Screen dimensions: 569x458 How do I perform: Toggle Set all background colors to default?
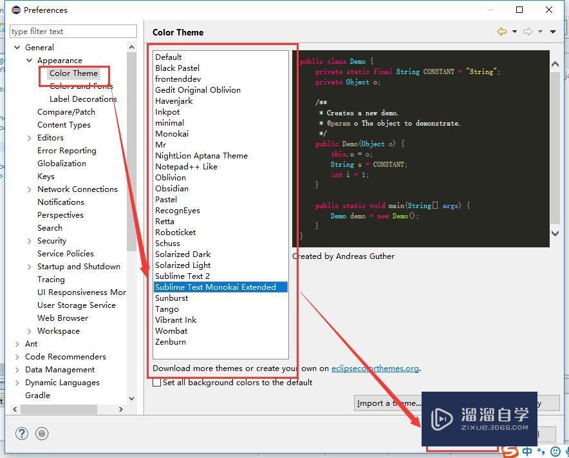coord(157,383)
